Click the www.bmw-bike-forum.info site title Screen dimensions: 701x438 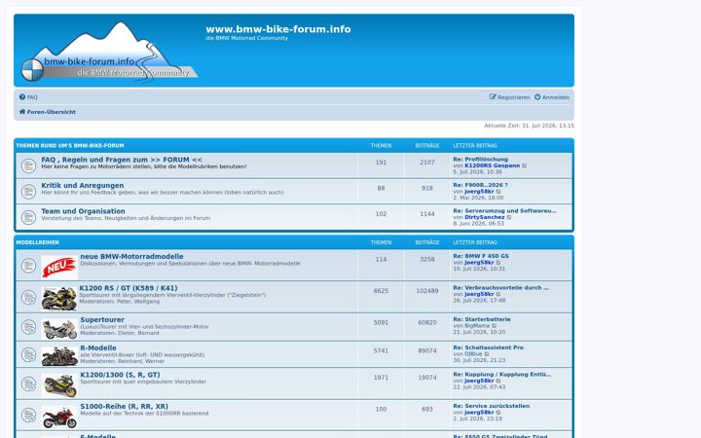tap(278, 29)
